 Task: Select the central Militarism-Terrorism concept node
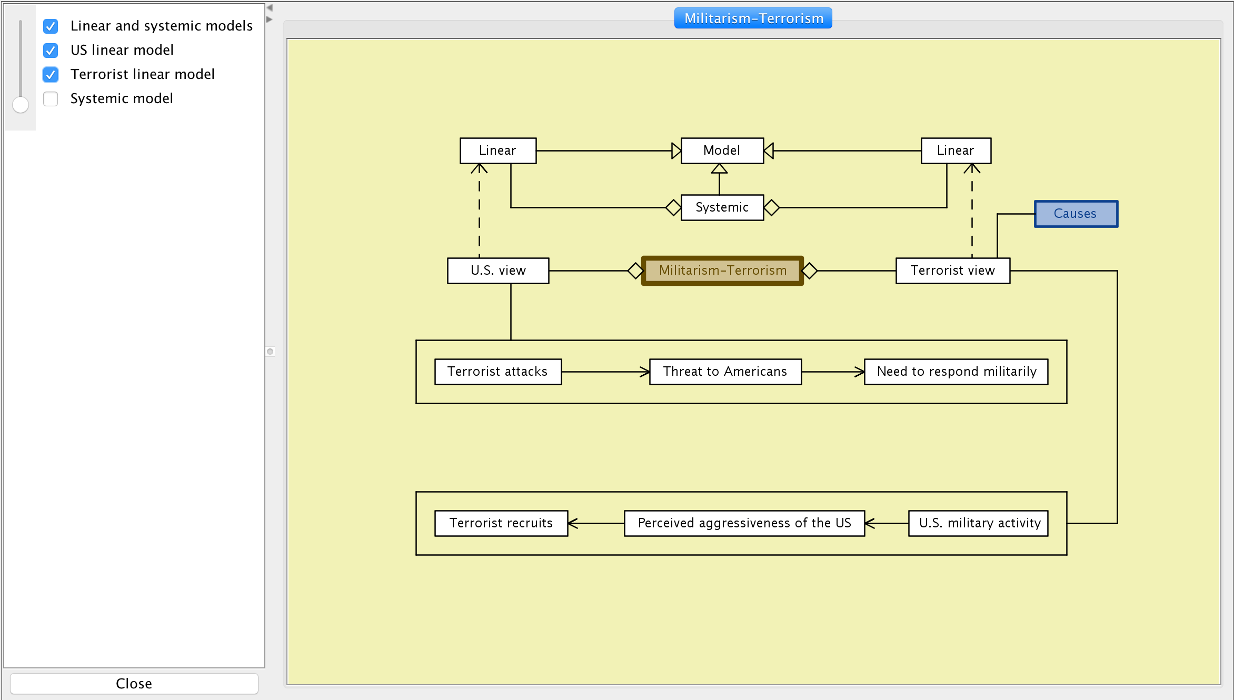point(722,271)
